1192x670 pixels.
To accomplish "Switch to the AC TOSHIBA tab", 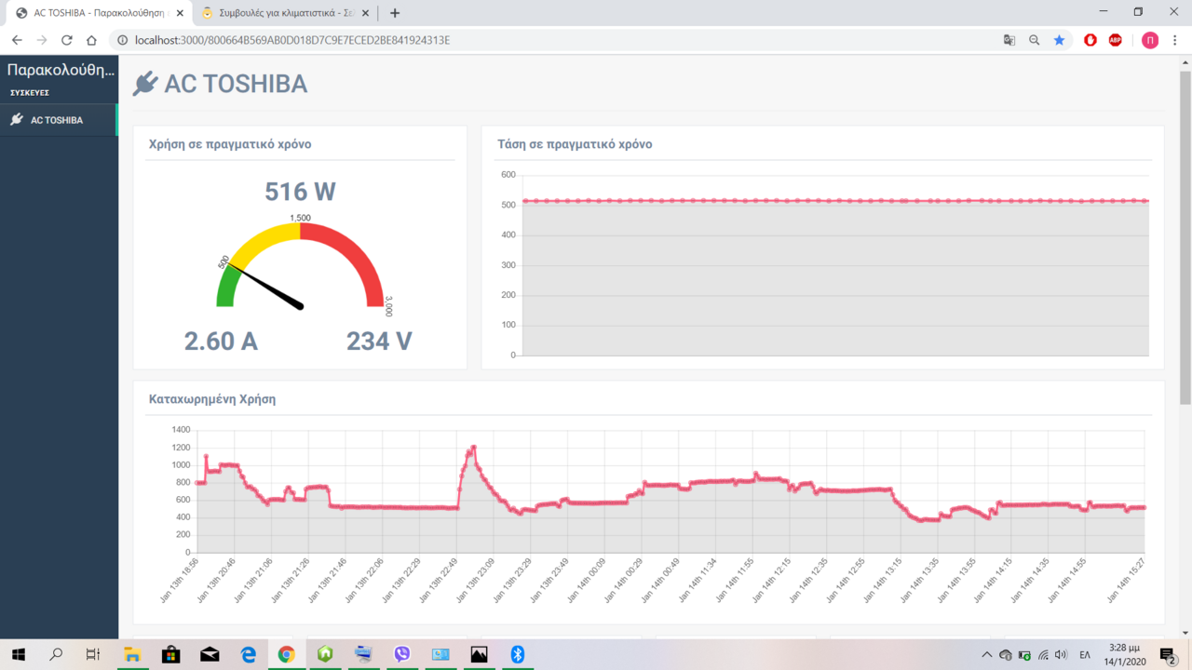I will tap(98, 13).
